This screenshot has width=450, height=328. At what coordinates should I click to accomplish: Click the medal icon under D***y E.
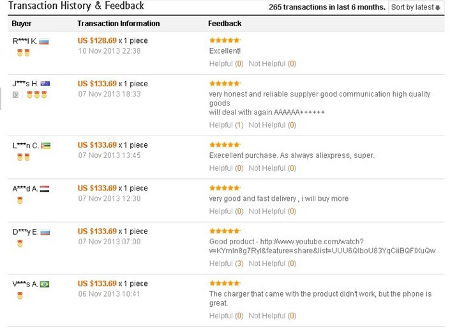pyautogui.click(x=20, y=243)
